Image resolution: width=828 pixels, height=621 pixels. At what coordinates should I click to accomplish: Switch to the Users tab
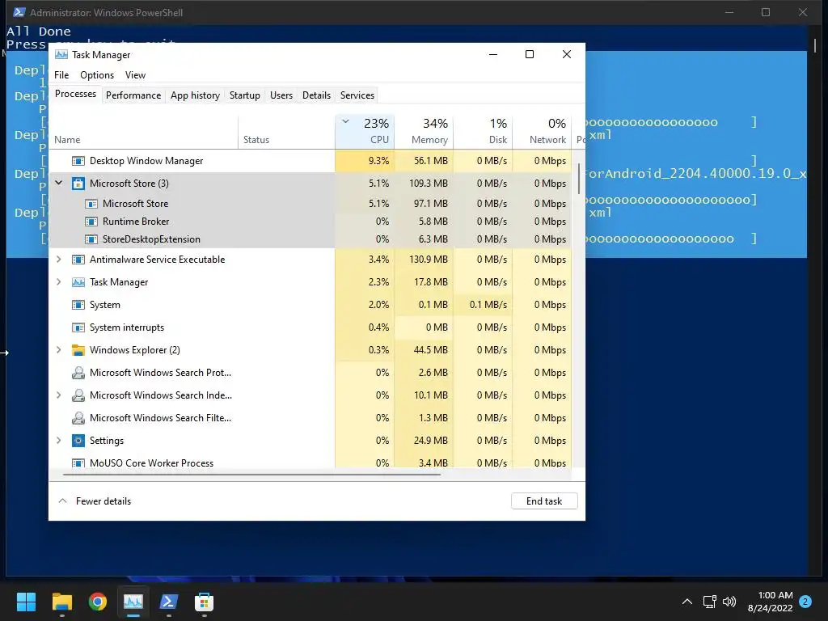tap(281, 95)
